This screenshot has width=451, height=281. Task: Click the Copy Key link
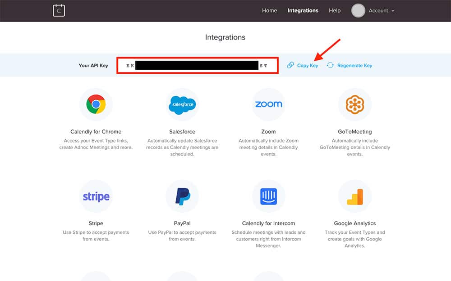click(x=307, y=66)
